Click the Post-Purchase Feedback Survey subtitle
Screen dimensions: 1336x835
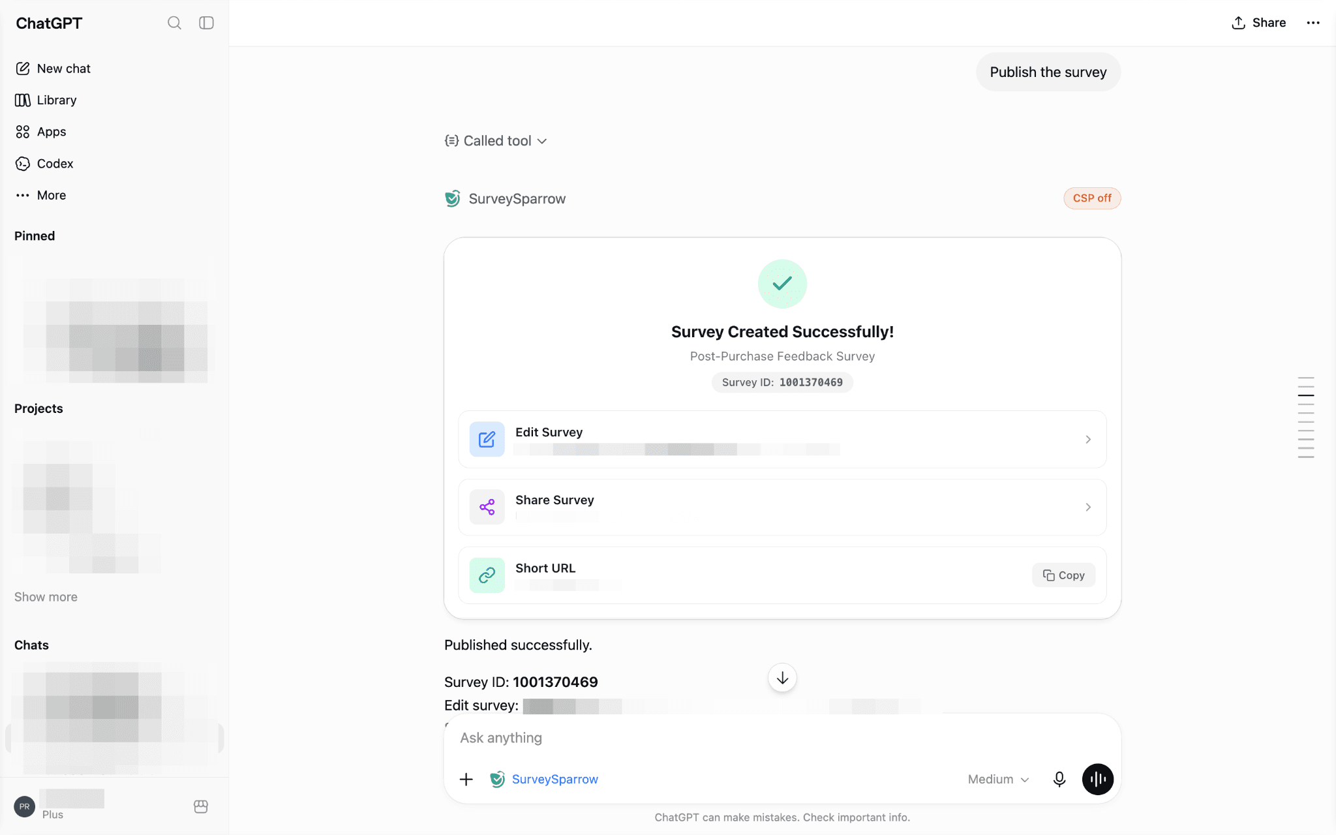[x=782, y=356]
